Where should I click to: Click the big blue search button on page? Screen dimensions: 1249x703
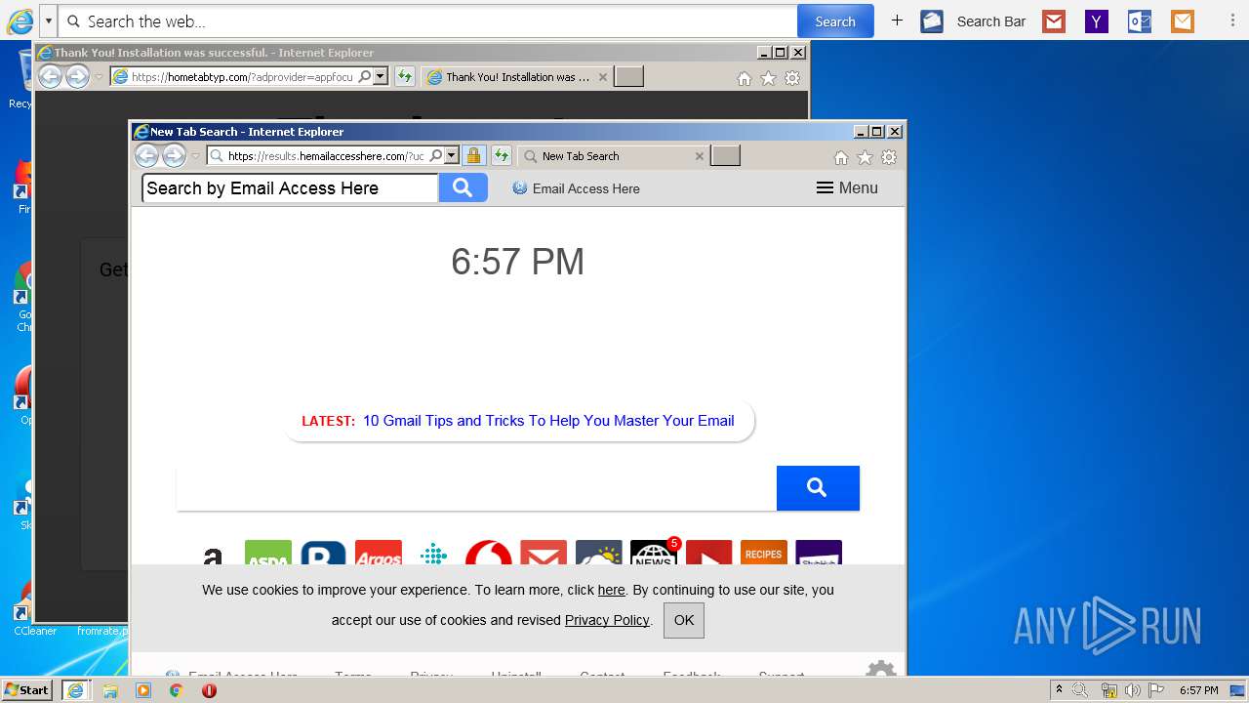tap(818, 488)
